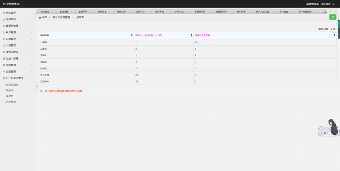The width and height of the screenshot is (340, 171).
Task: Open the ChisWill1 user dropdown
Action: click(x=327, y=4)
